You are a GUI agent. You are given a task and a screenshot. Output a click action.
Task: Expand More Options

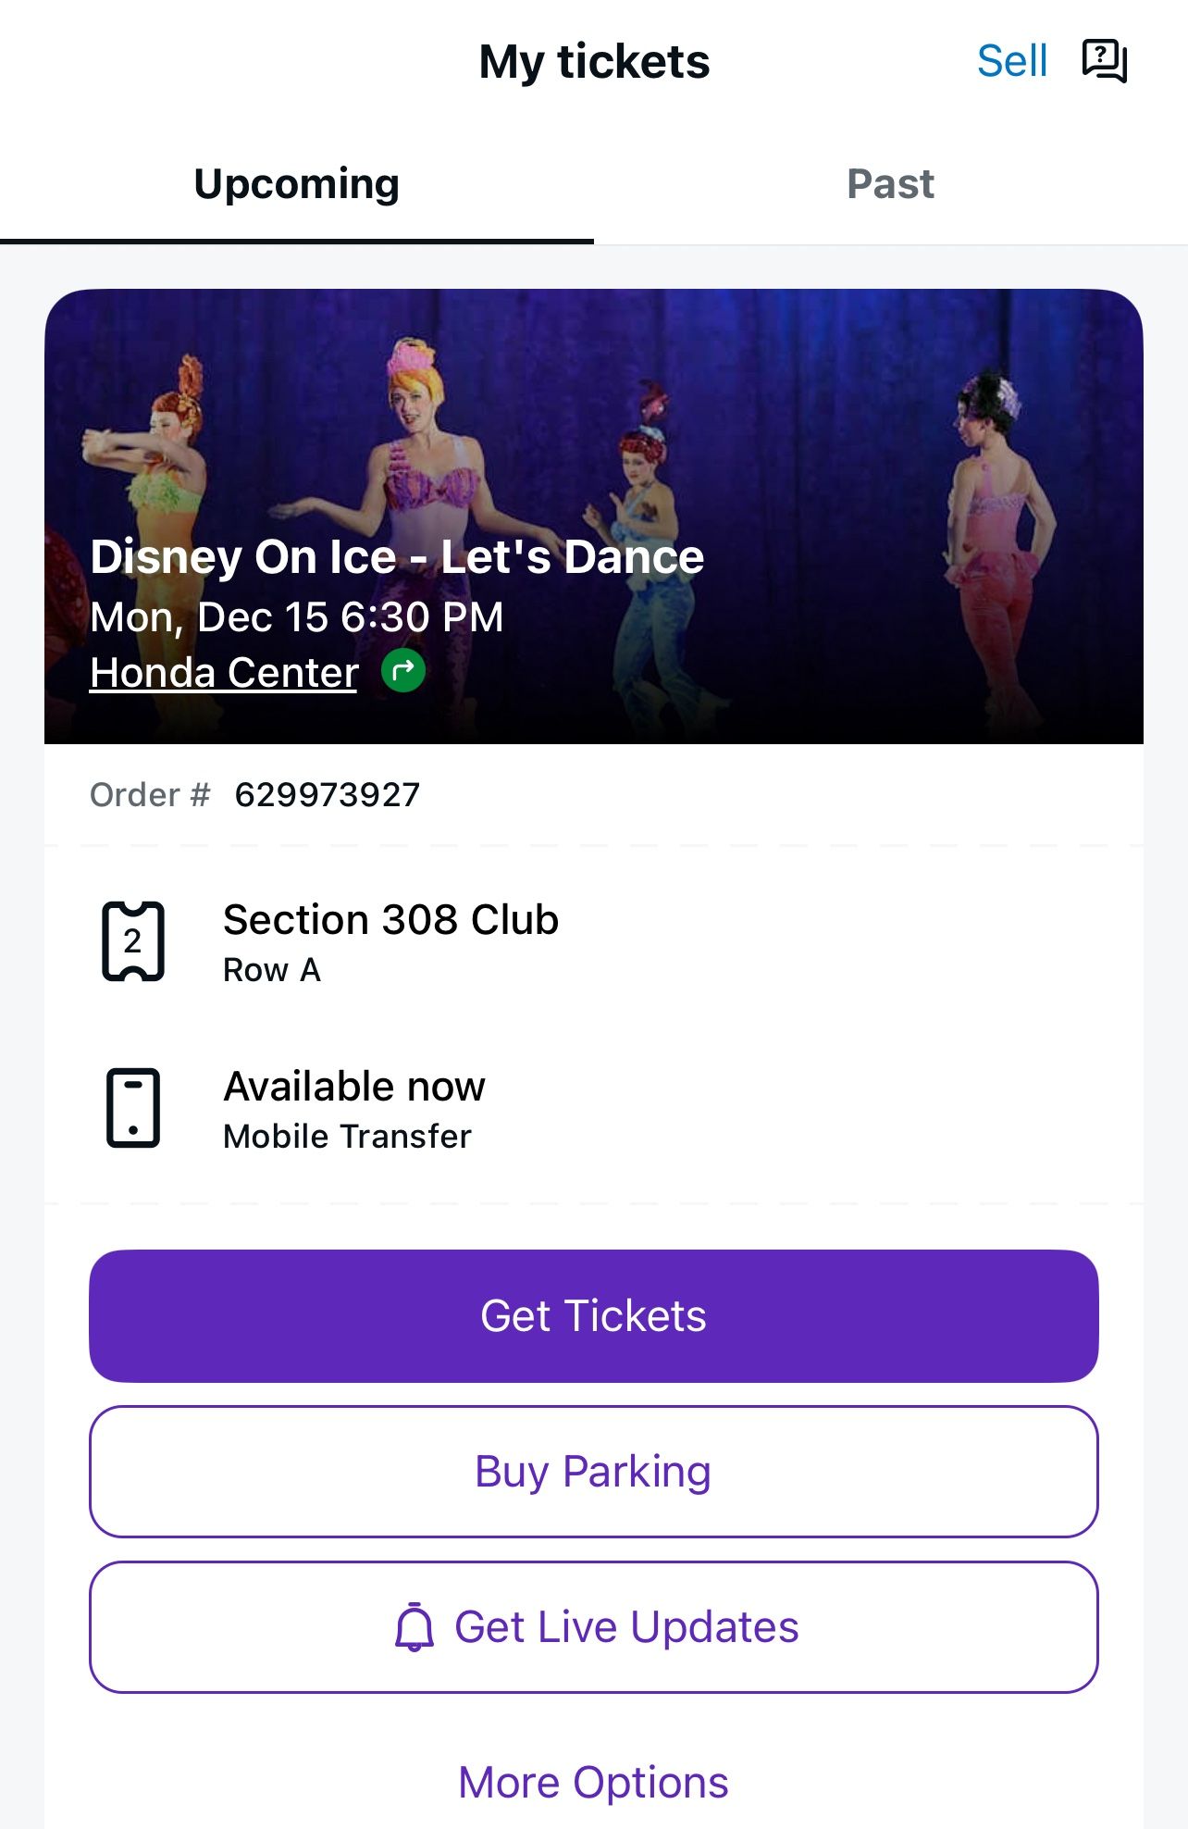(x=593, y=1782)
